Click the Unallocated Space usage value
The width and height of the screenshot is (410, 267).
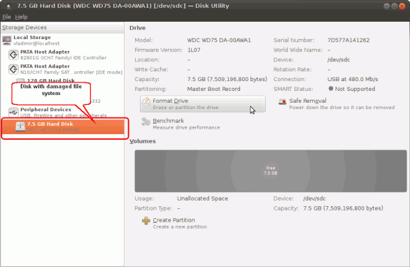202,199
